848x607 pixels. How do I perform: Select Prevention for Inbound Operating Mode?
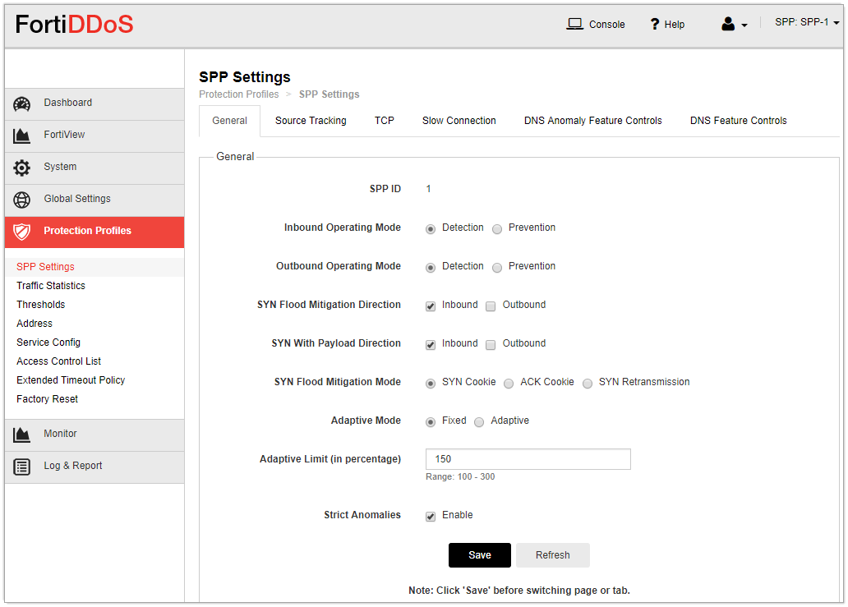tap(497, 229)
